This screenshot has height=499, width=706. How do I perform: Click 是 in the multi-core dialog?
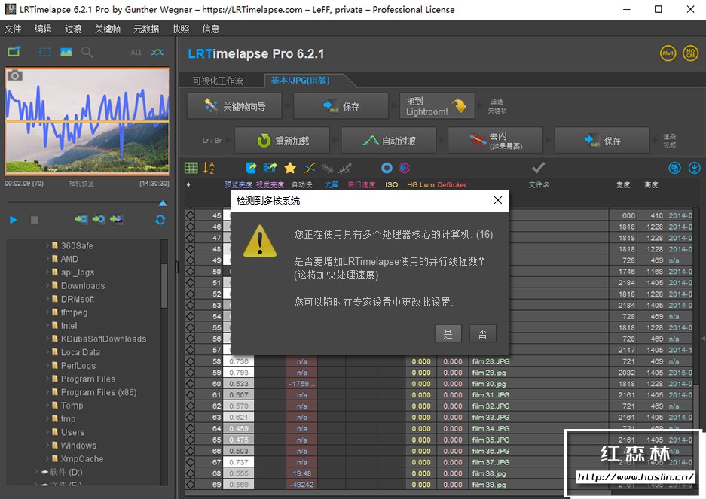point(448,333)
